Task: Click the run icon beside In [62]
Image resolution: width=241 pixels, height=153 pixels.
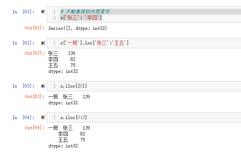Action: [x=43, y=43]
